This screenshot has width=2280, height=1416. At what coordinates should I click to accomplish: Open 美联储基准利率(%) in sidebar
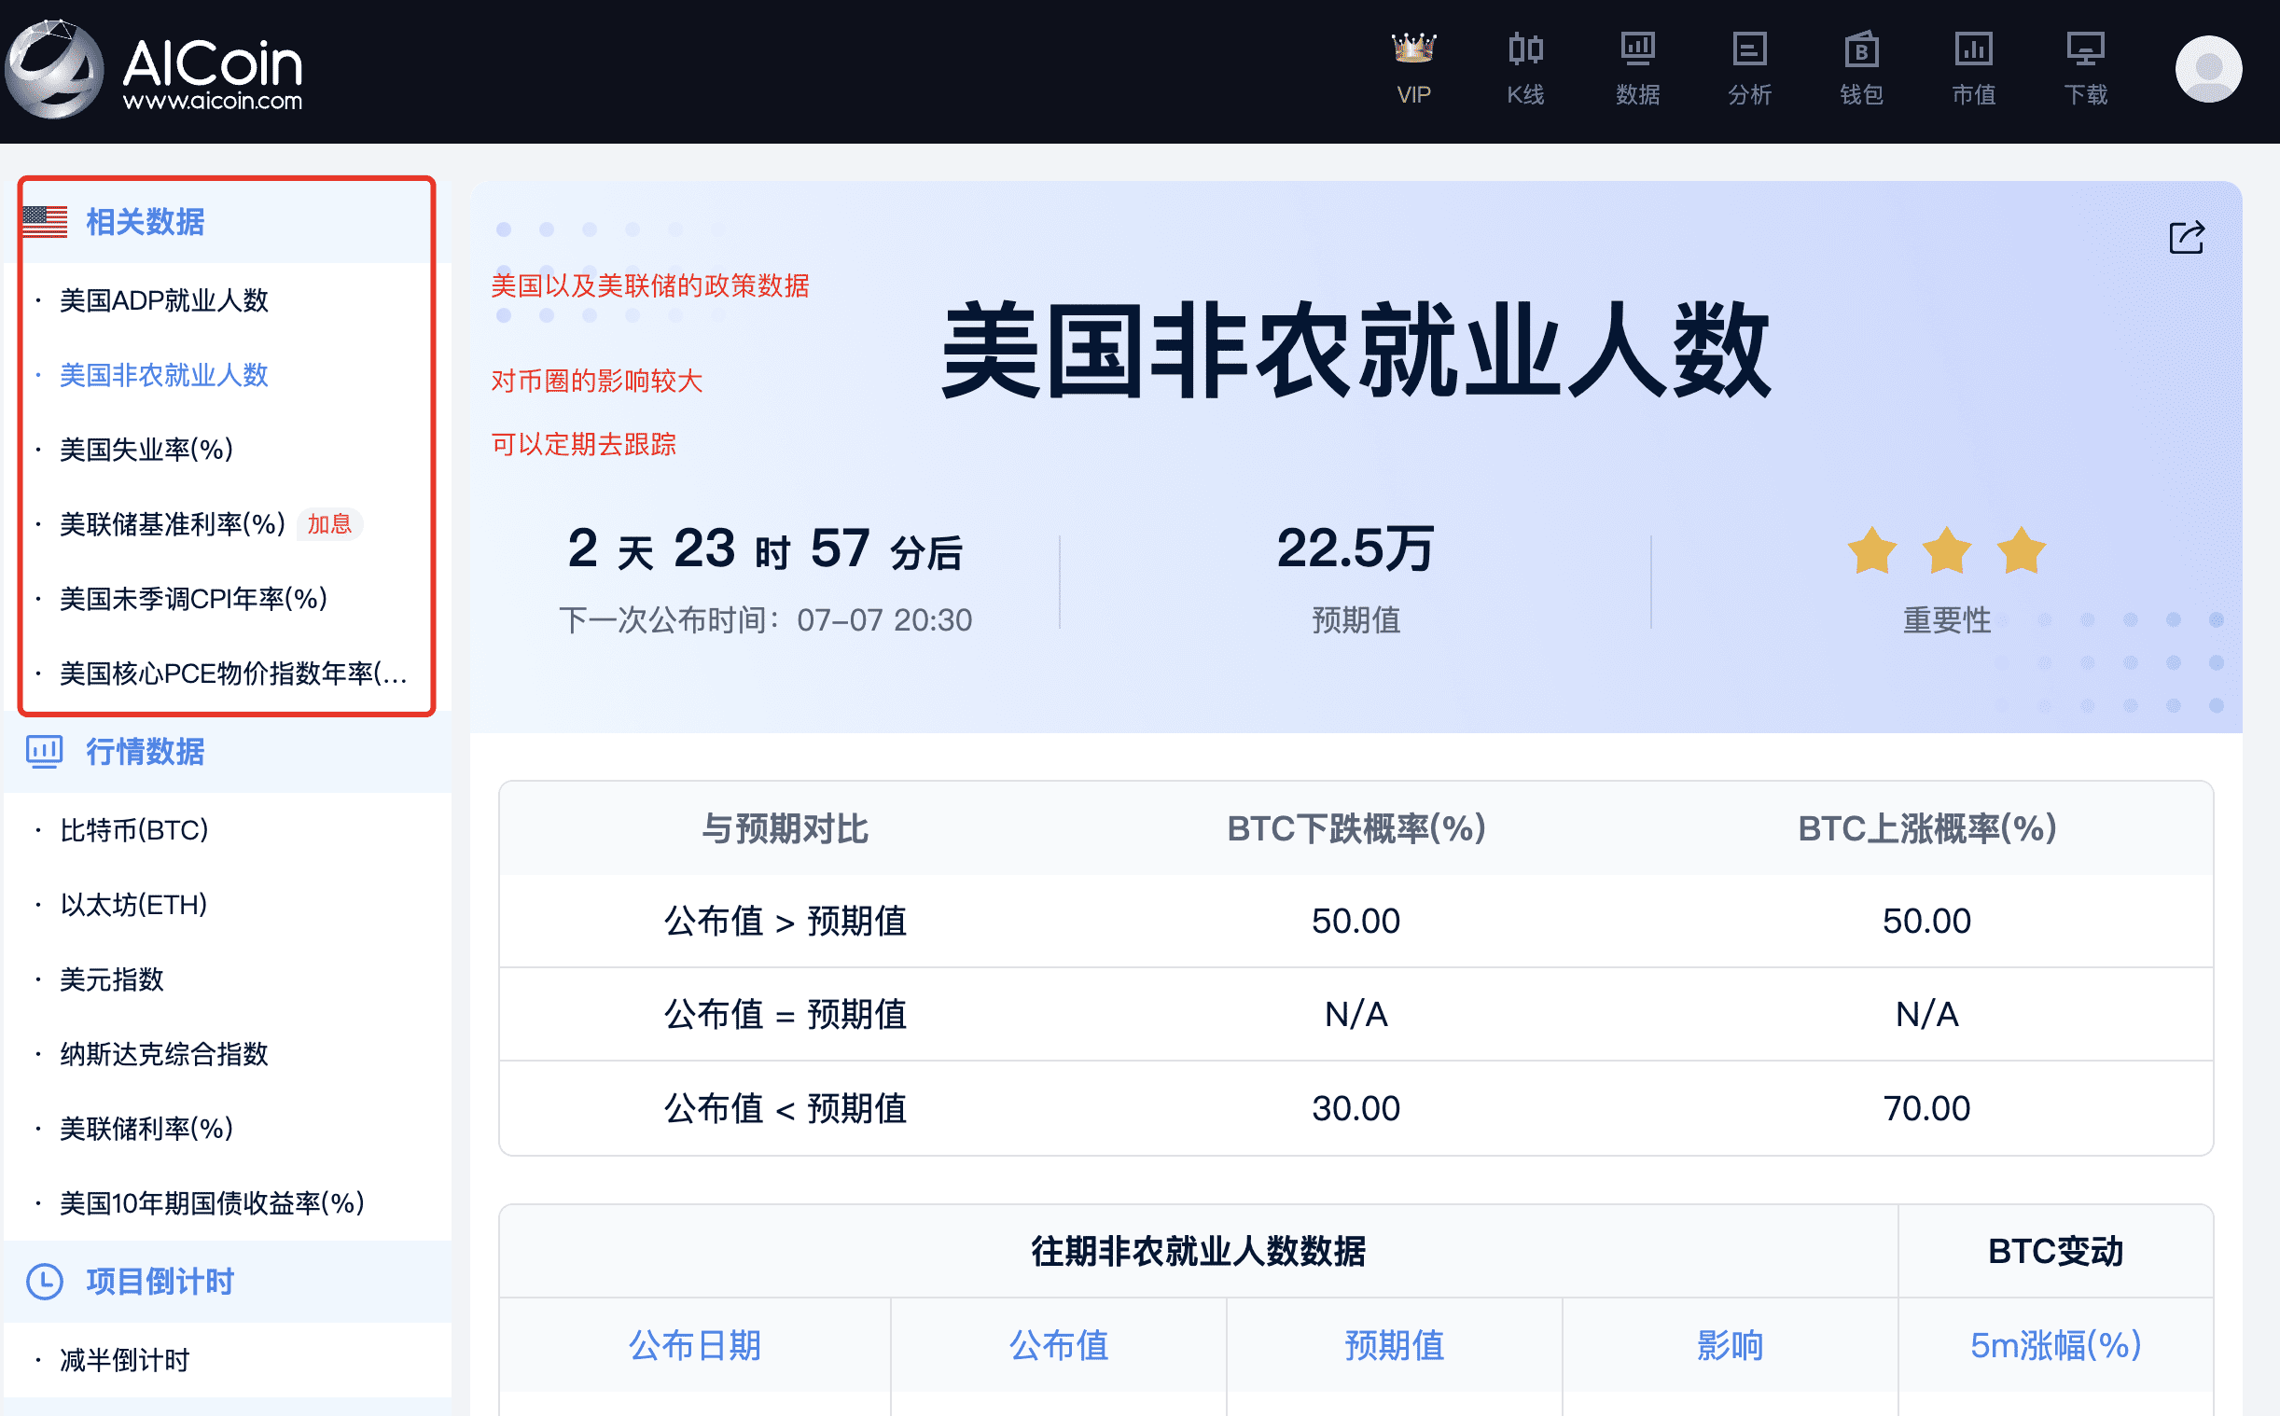(173, 523)
